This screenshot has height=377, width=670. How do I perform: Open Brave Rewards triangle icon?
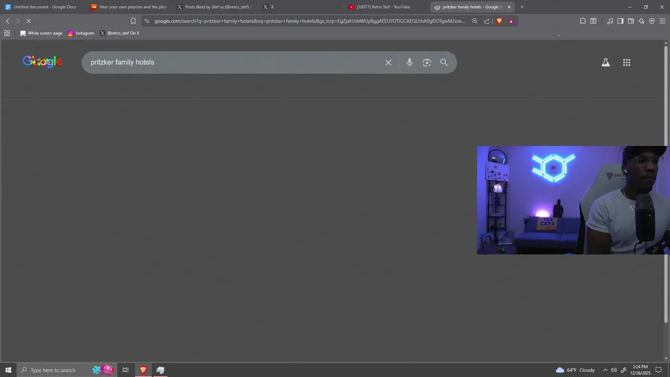(x=511, y=21)
